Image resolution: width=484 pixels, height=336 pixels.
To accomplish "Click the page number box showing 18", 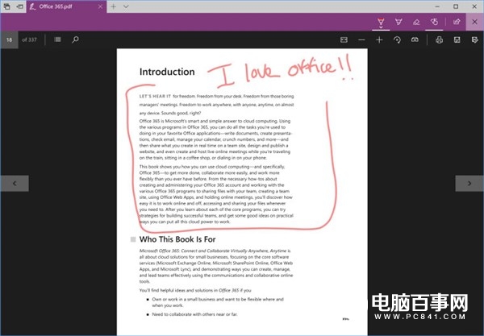I will pos(9,39).
